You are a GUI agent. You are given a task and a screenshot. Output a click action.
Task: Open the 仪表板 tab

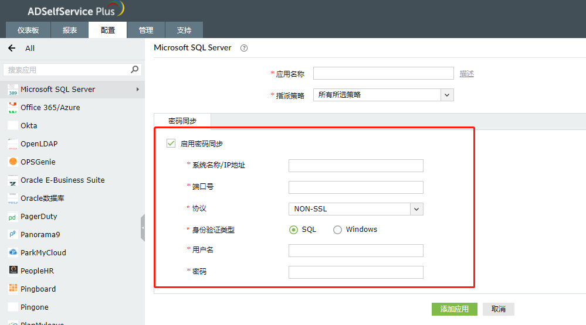click(28, 30)
